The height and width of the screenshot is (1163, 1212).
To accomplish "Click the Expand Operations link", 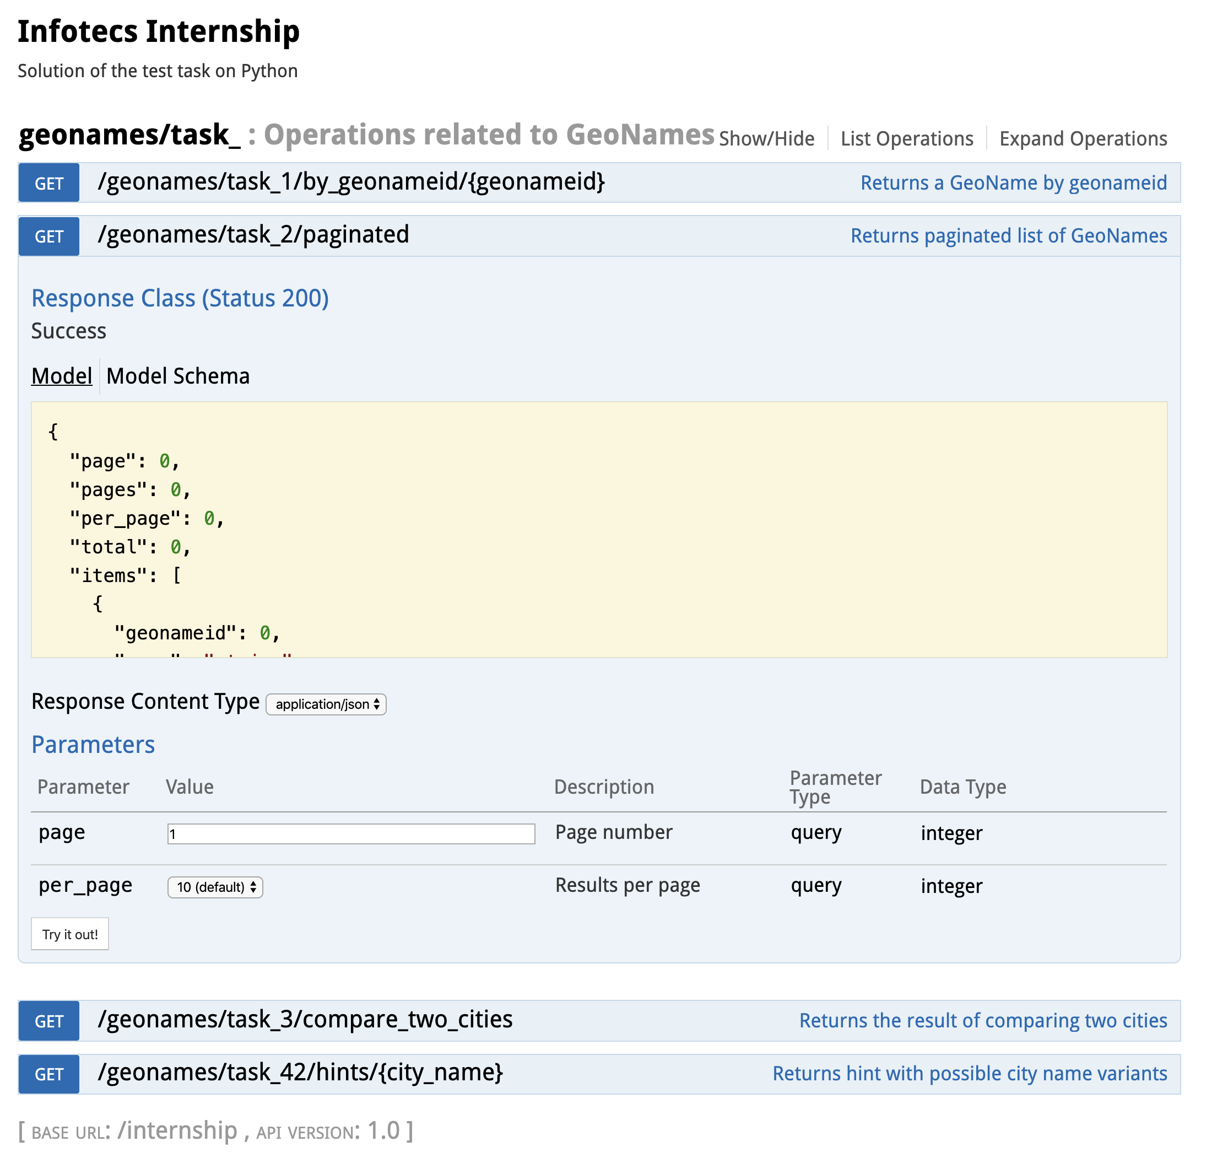I will coord(1084,138).
